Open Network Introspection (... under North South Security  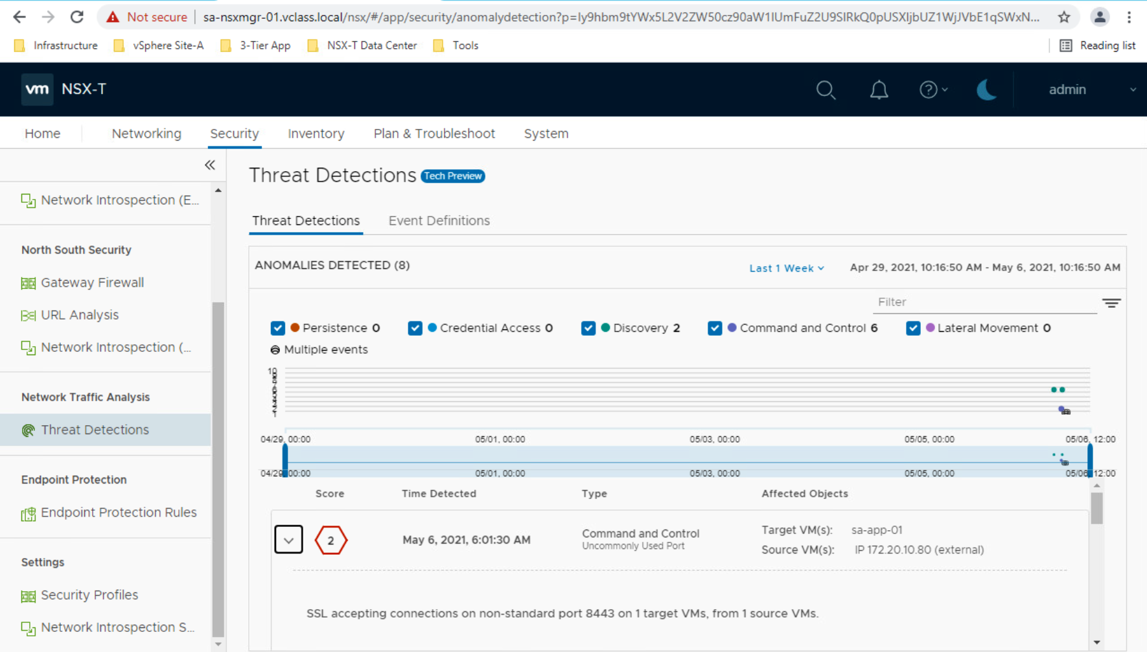click(x=106, y=347)
